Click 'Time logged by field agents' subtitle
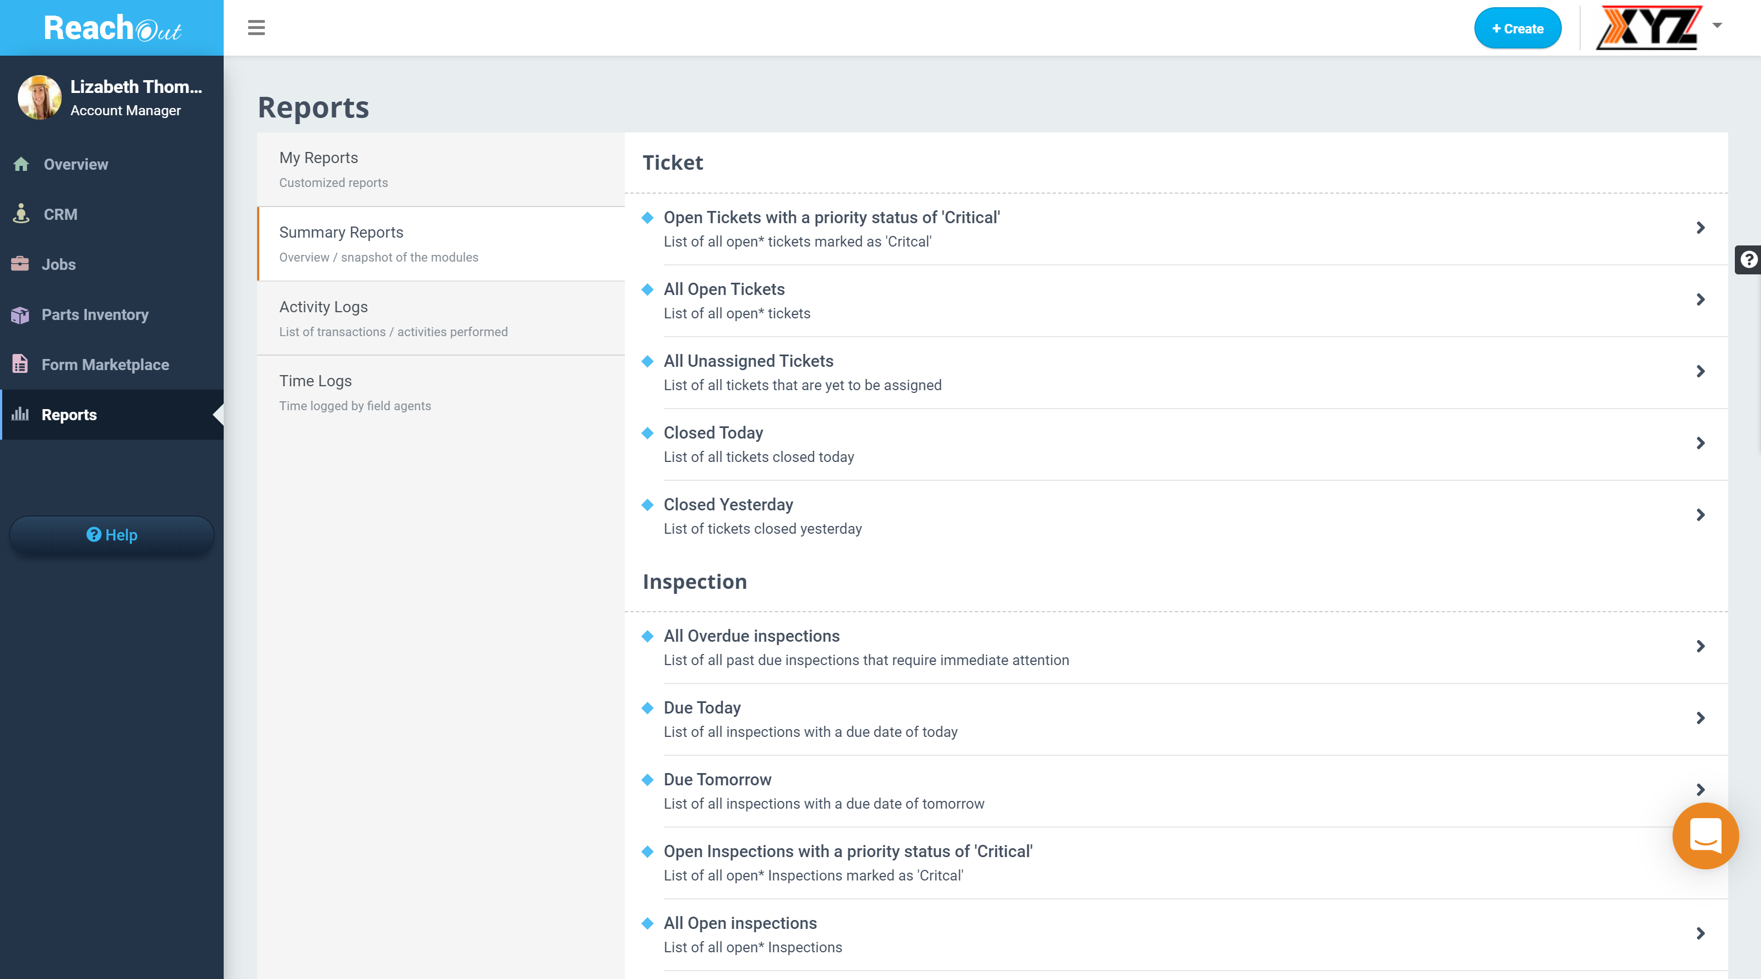1761x979 pixels. [x=355, y=405]
